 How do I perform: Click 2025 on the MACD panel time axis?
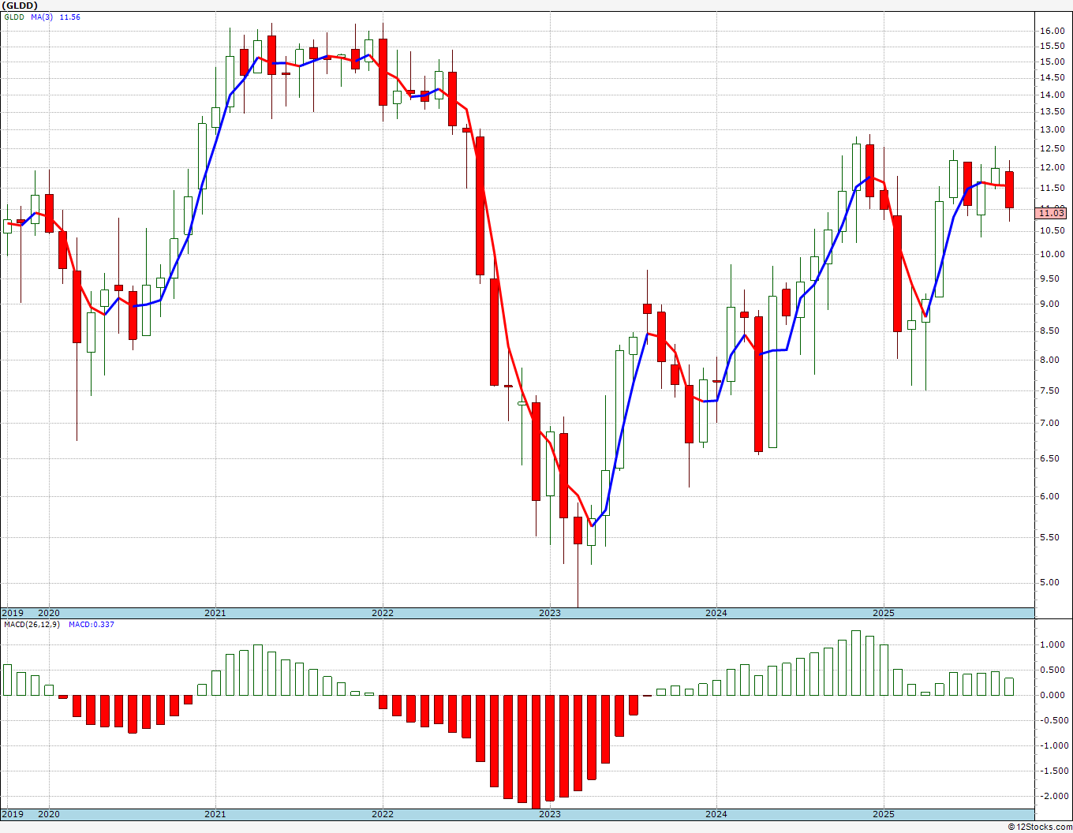click(884, 814)
